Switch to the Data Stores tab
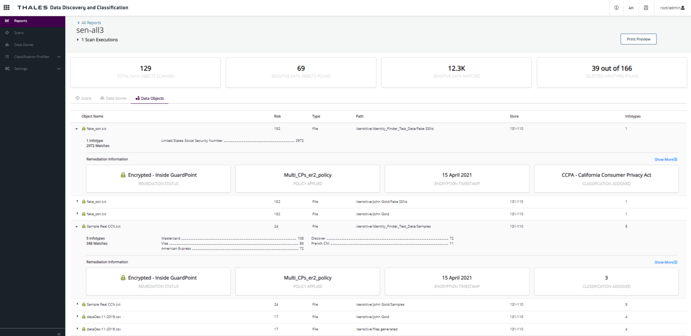This screenshot has width=691, height=336. 113,98
